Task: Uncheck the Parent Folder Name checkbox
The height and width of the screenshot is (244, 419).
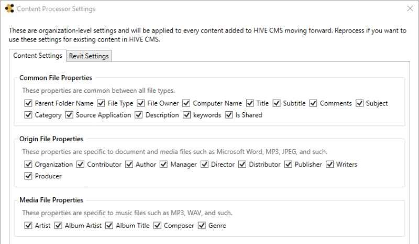Action: (x=28, y=103)
